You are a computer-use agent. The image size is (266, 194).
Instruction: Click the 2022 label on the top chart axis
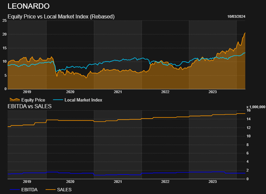click(x=165, y=92)
